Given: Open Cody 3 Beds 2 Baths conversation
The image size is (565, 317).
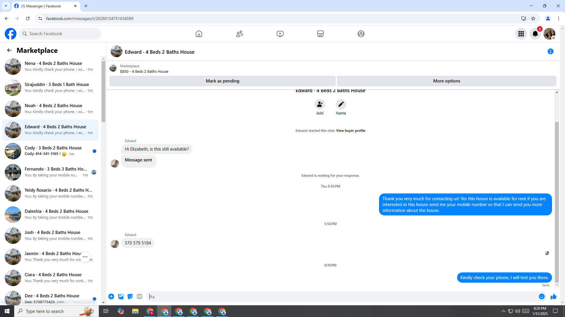Looking at the screenshot, I should [x=51, y=151].
